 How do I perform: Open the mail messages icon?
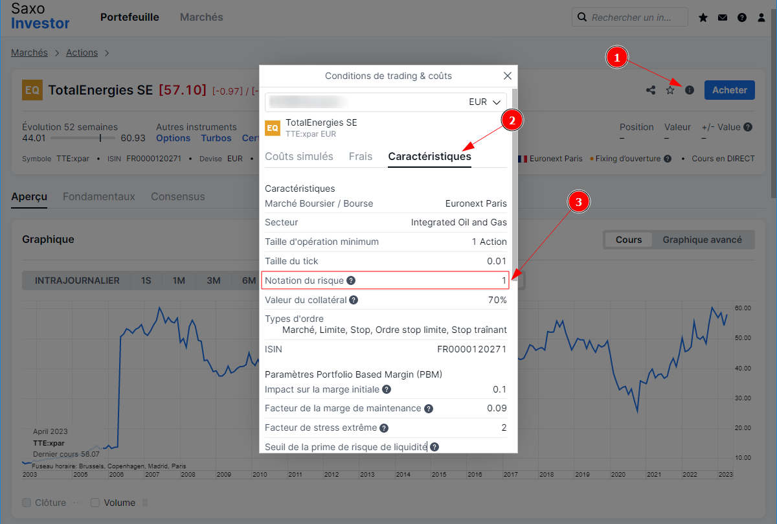(x=723, y=17)
